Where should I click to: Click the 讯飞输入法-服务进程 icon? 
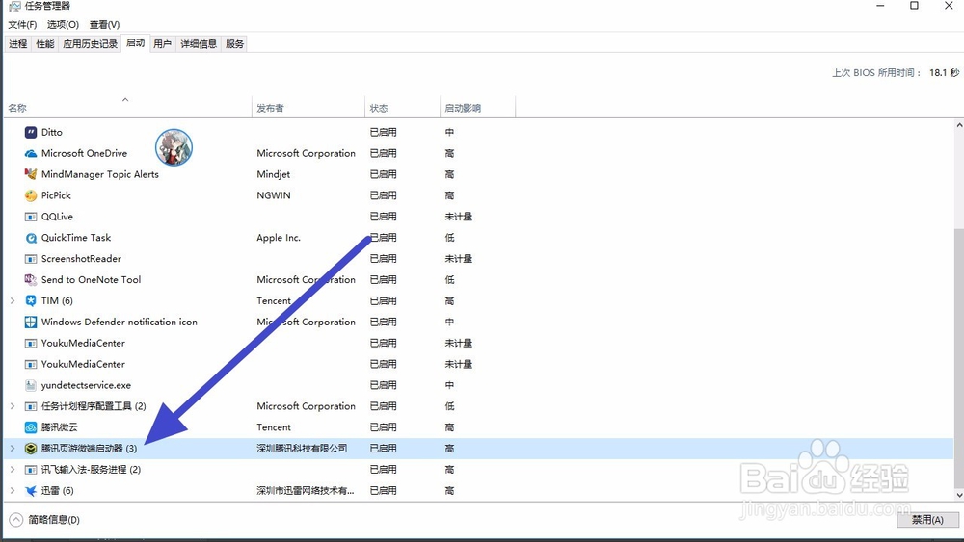pyautogui.click(x=31, y=470)
